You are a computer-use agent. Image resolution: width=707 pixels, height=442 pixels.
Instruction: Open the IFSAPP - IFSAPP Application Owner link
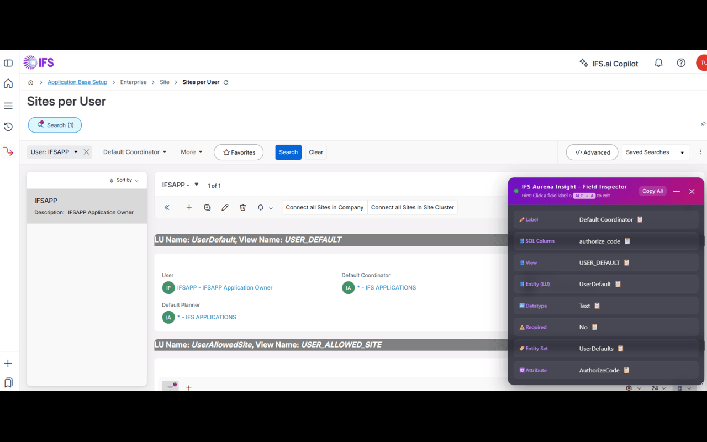pos(225,288)
